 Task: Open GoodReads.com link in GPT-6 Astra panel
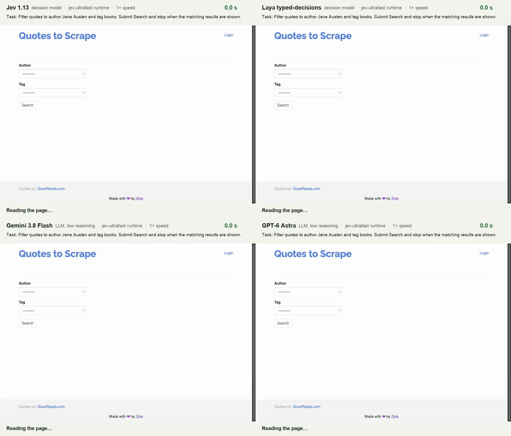pyautogui.click(x=307, y=407)
